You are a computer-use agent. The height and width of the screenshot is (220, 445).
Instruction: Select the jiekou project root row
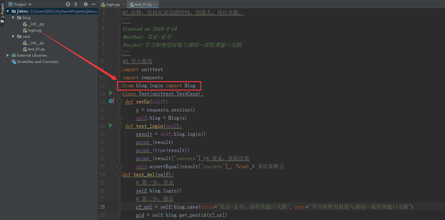[52, 11]
